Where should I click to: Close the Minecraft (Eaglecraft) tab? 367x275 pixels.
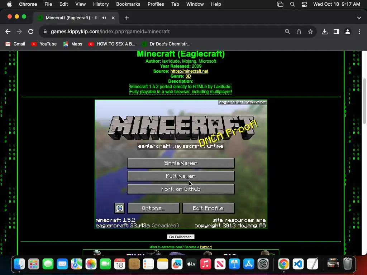point(113,18)
